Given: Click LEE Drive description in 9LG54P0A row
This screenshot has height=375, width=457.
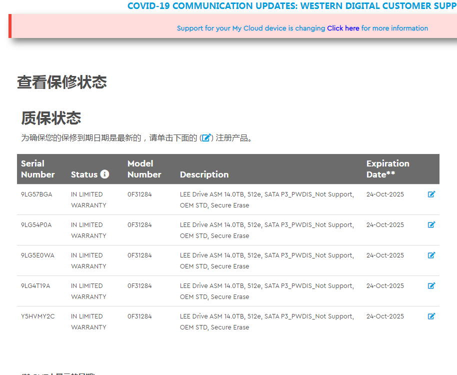Looking at the screenshot, I should (x=267, y=230).
